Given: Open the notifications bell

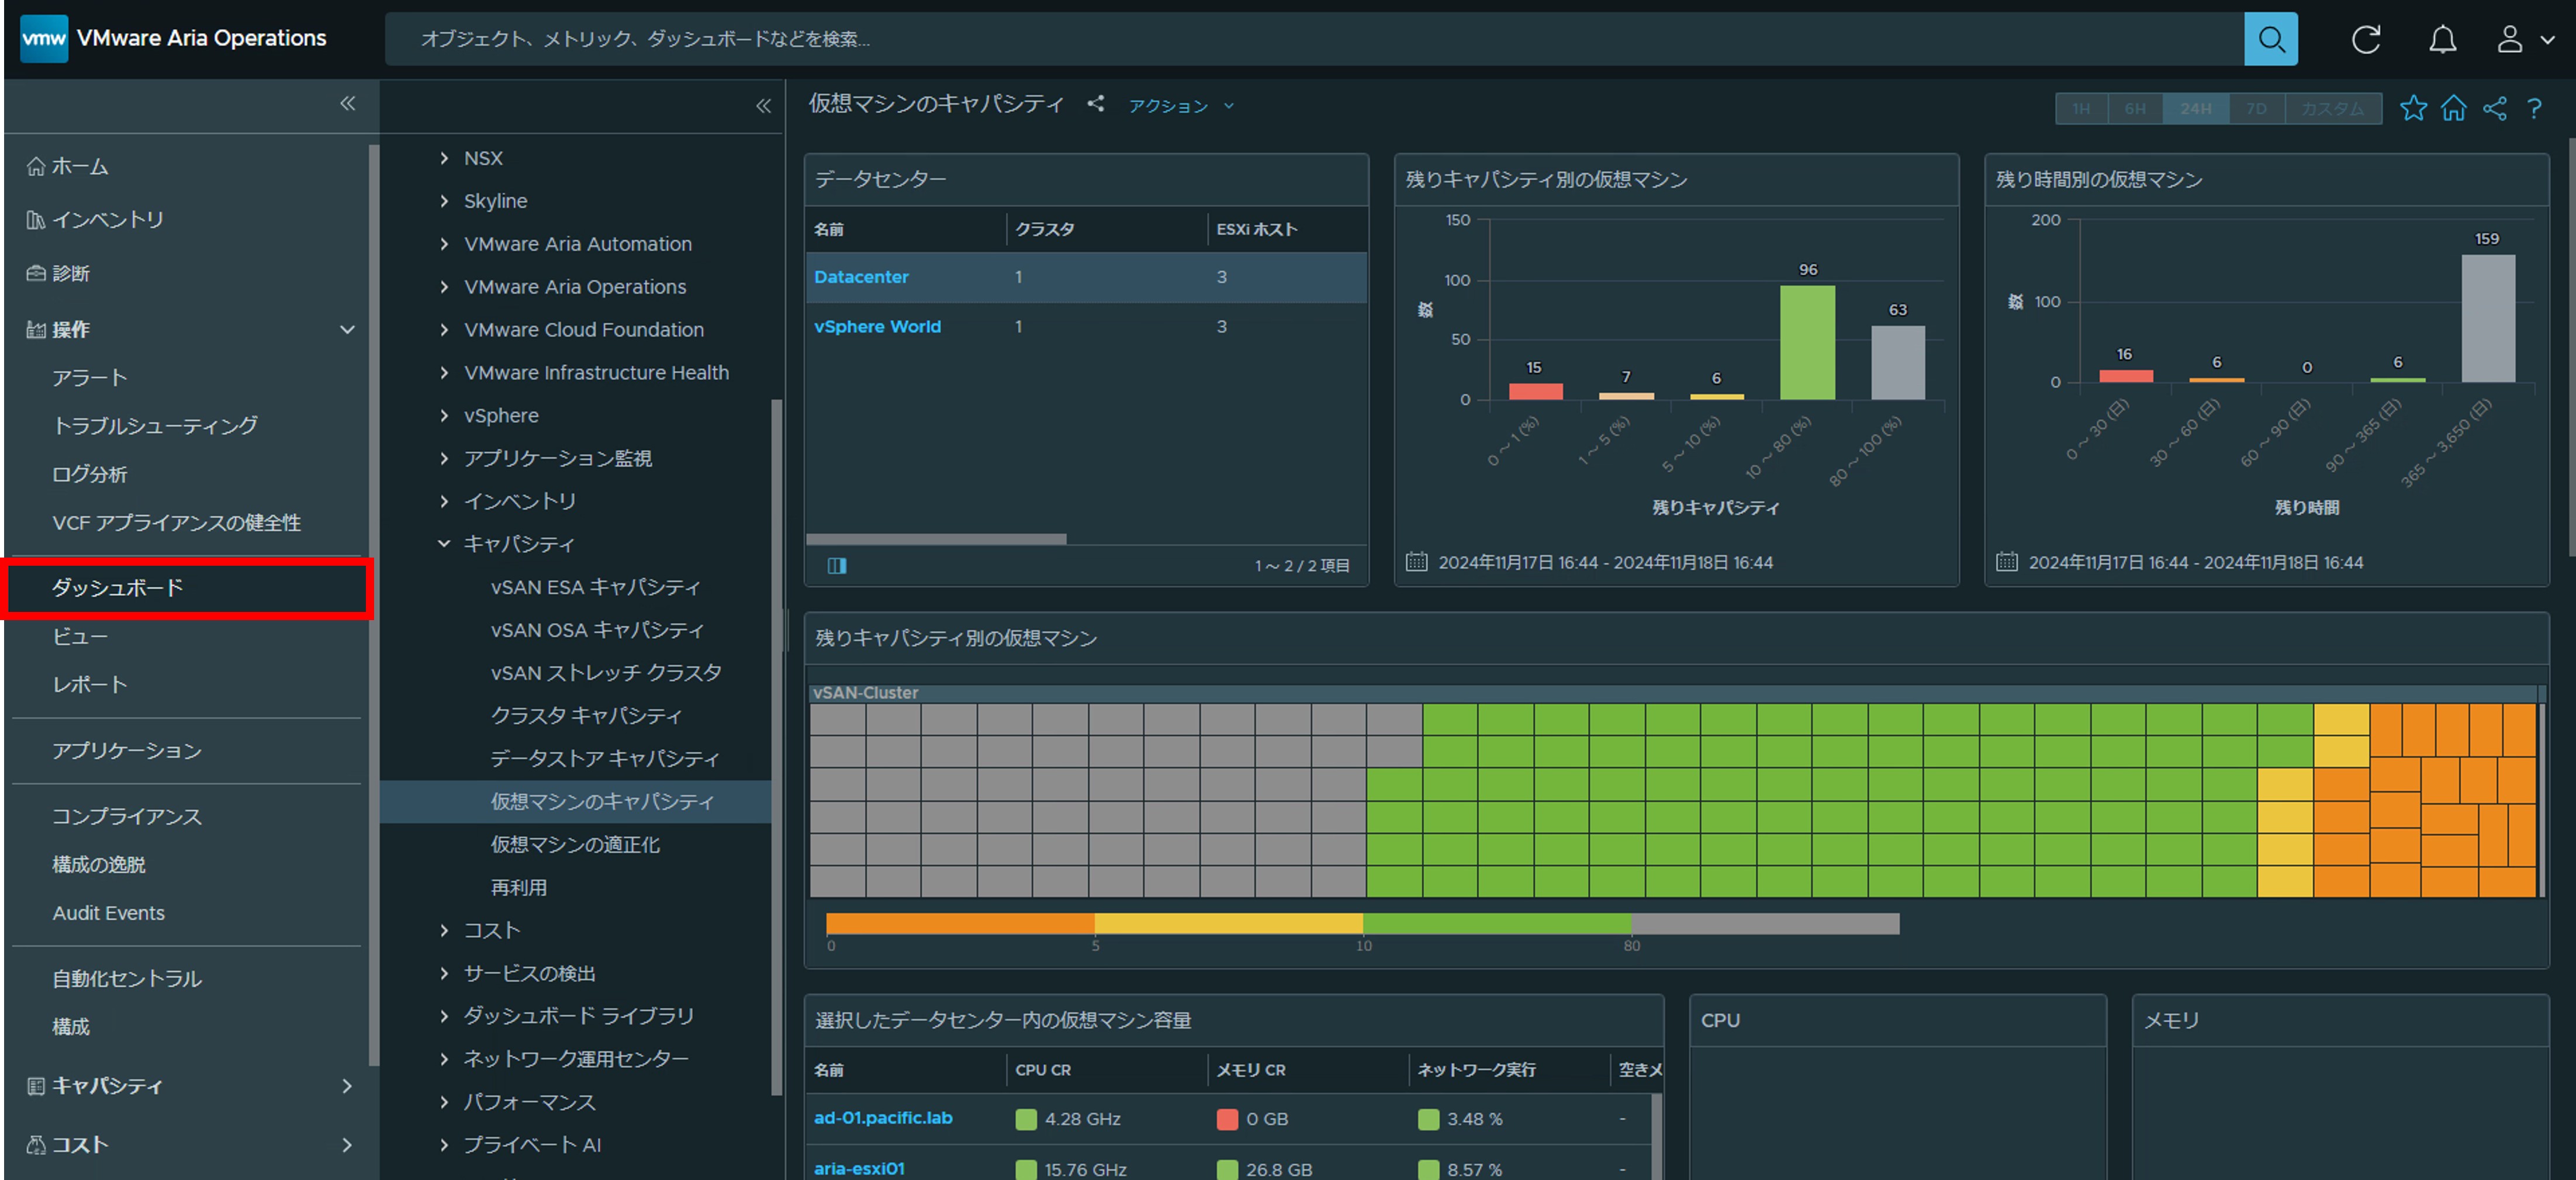Looking at the screenshot, I should coord(2442,40).
